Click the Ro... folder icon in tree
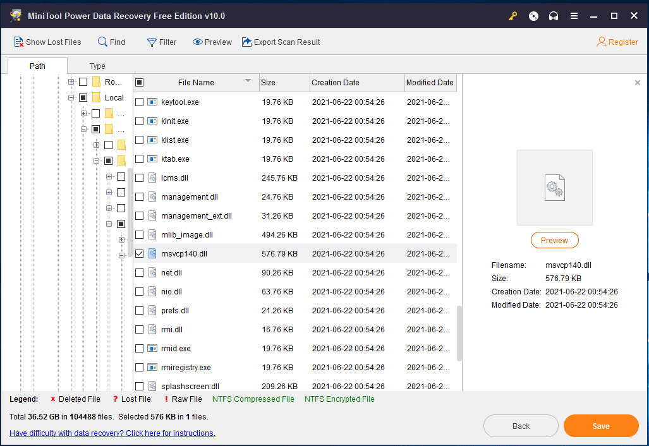This screenshot has width=649, height=446. 97,81
